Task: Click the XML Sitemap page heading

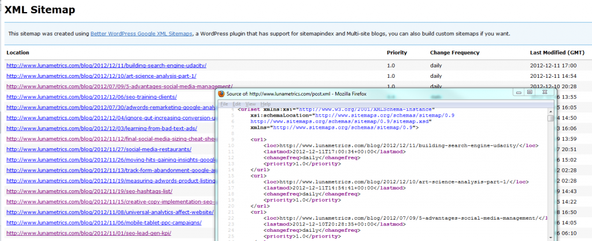Action: [x=40, y=10]
